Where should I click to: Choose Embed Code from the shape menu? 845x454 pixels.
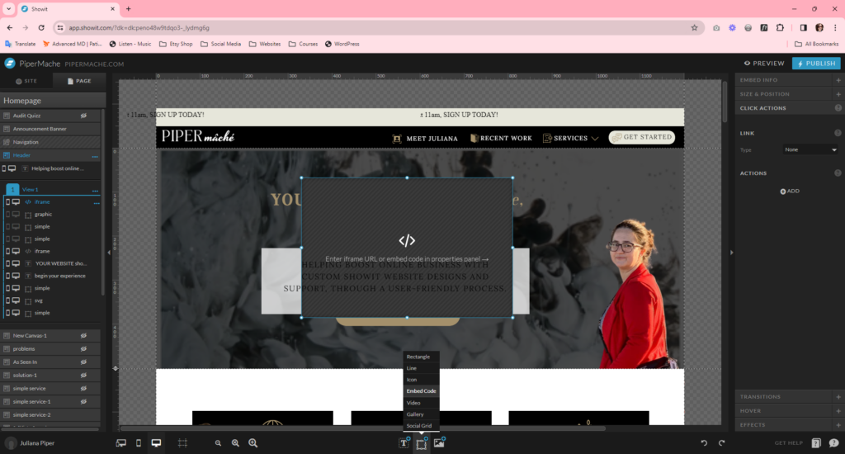[422, 391]
